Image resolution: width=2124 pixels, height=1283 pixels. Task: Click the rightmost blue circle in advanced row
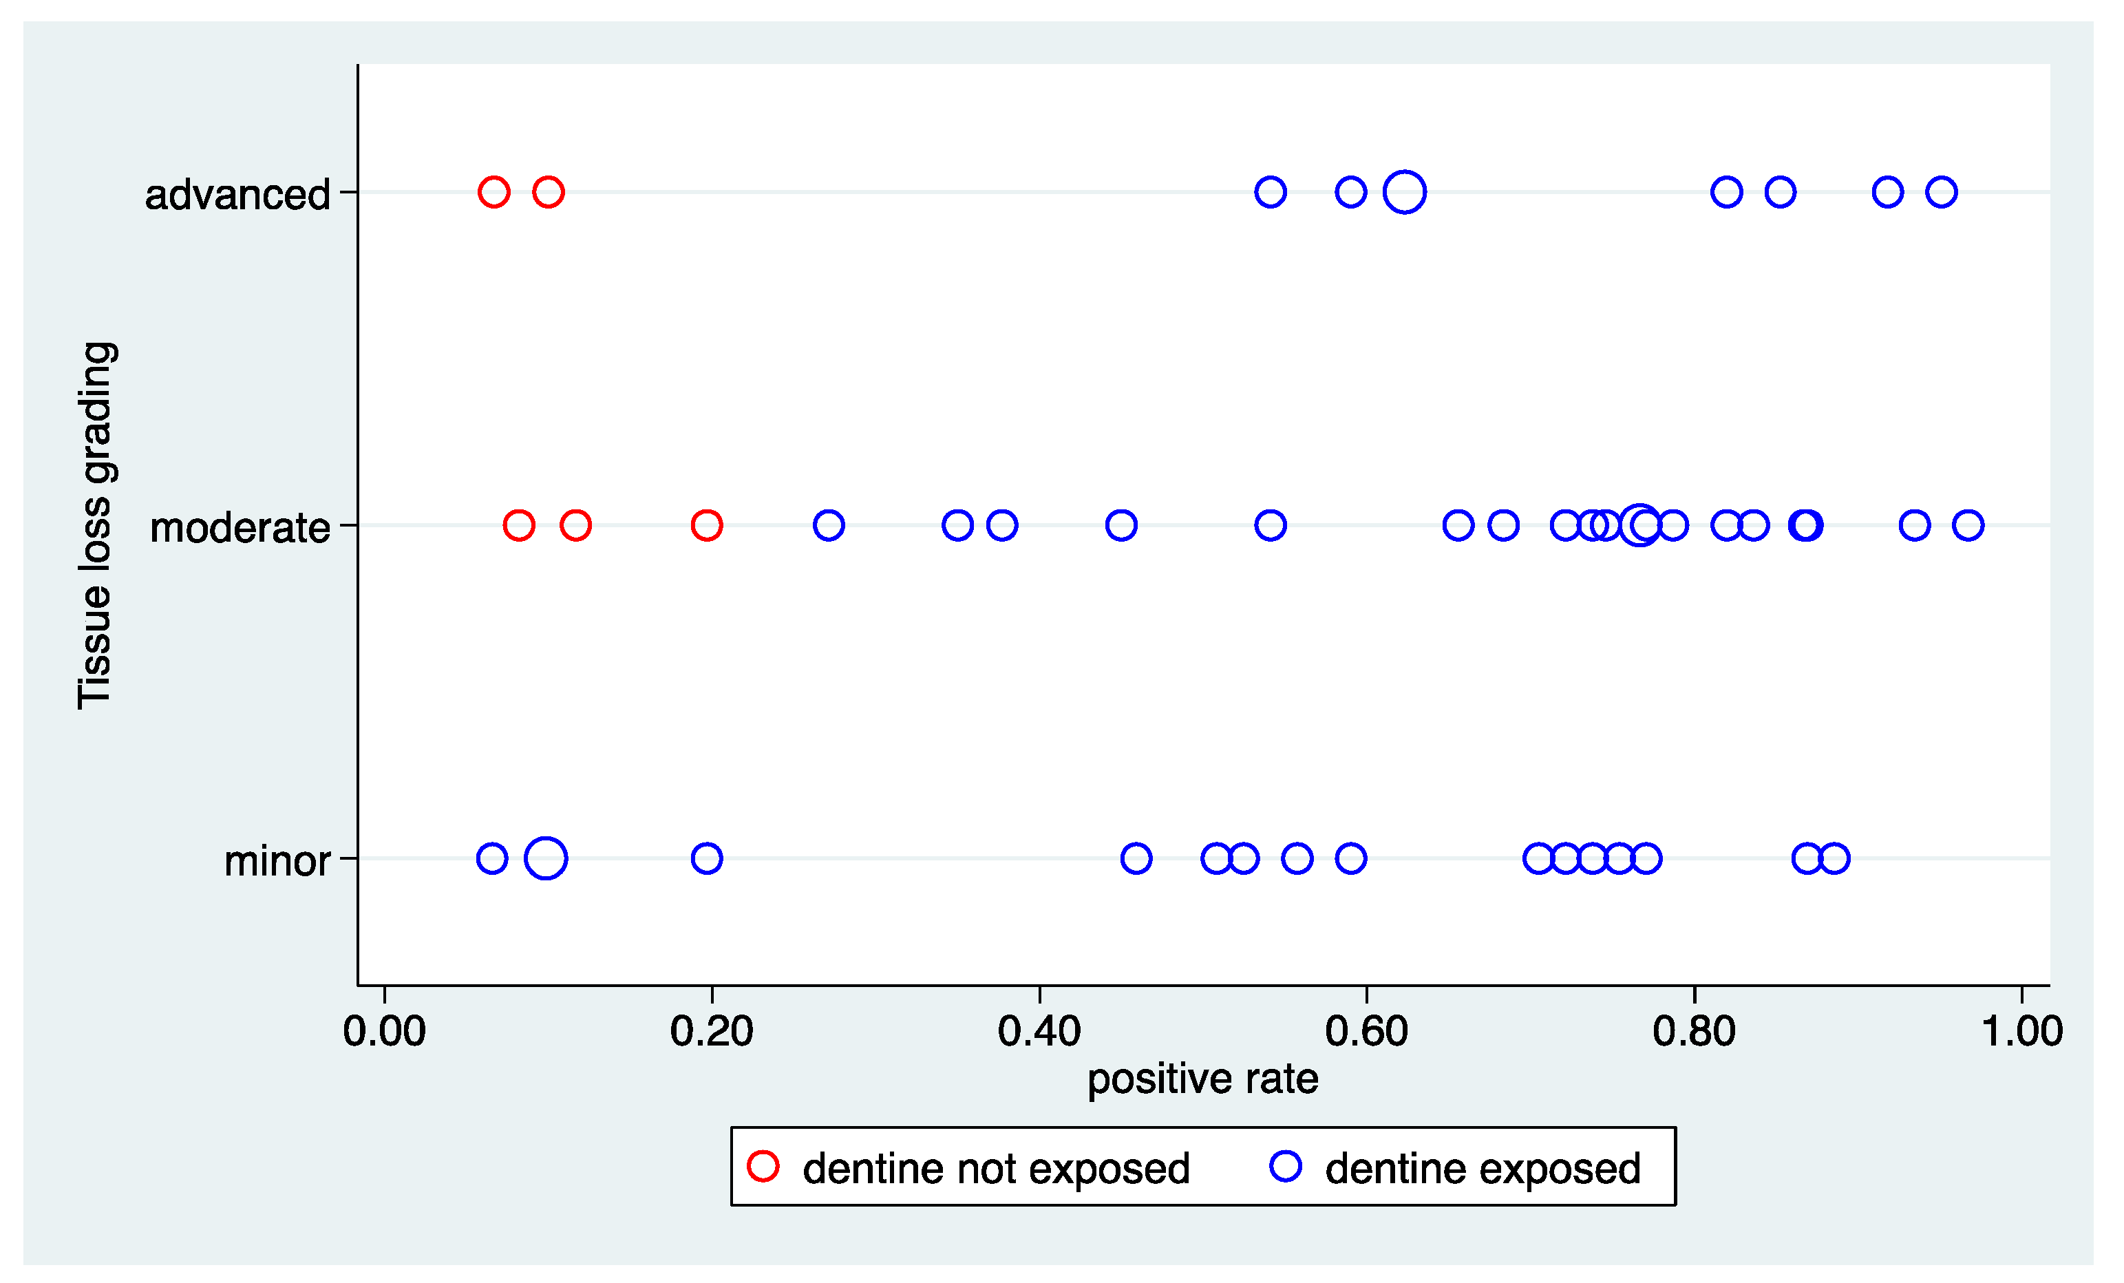click(1941, 191)
